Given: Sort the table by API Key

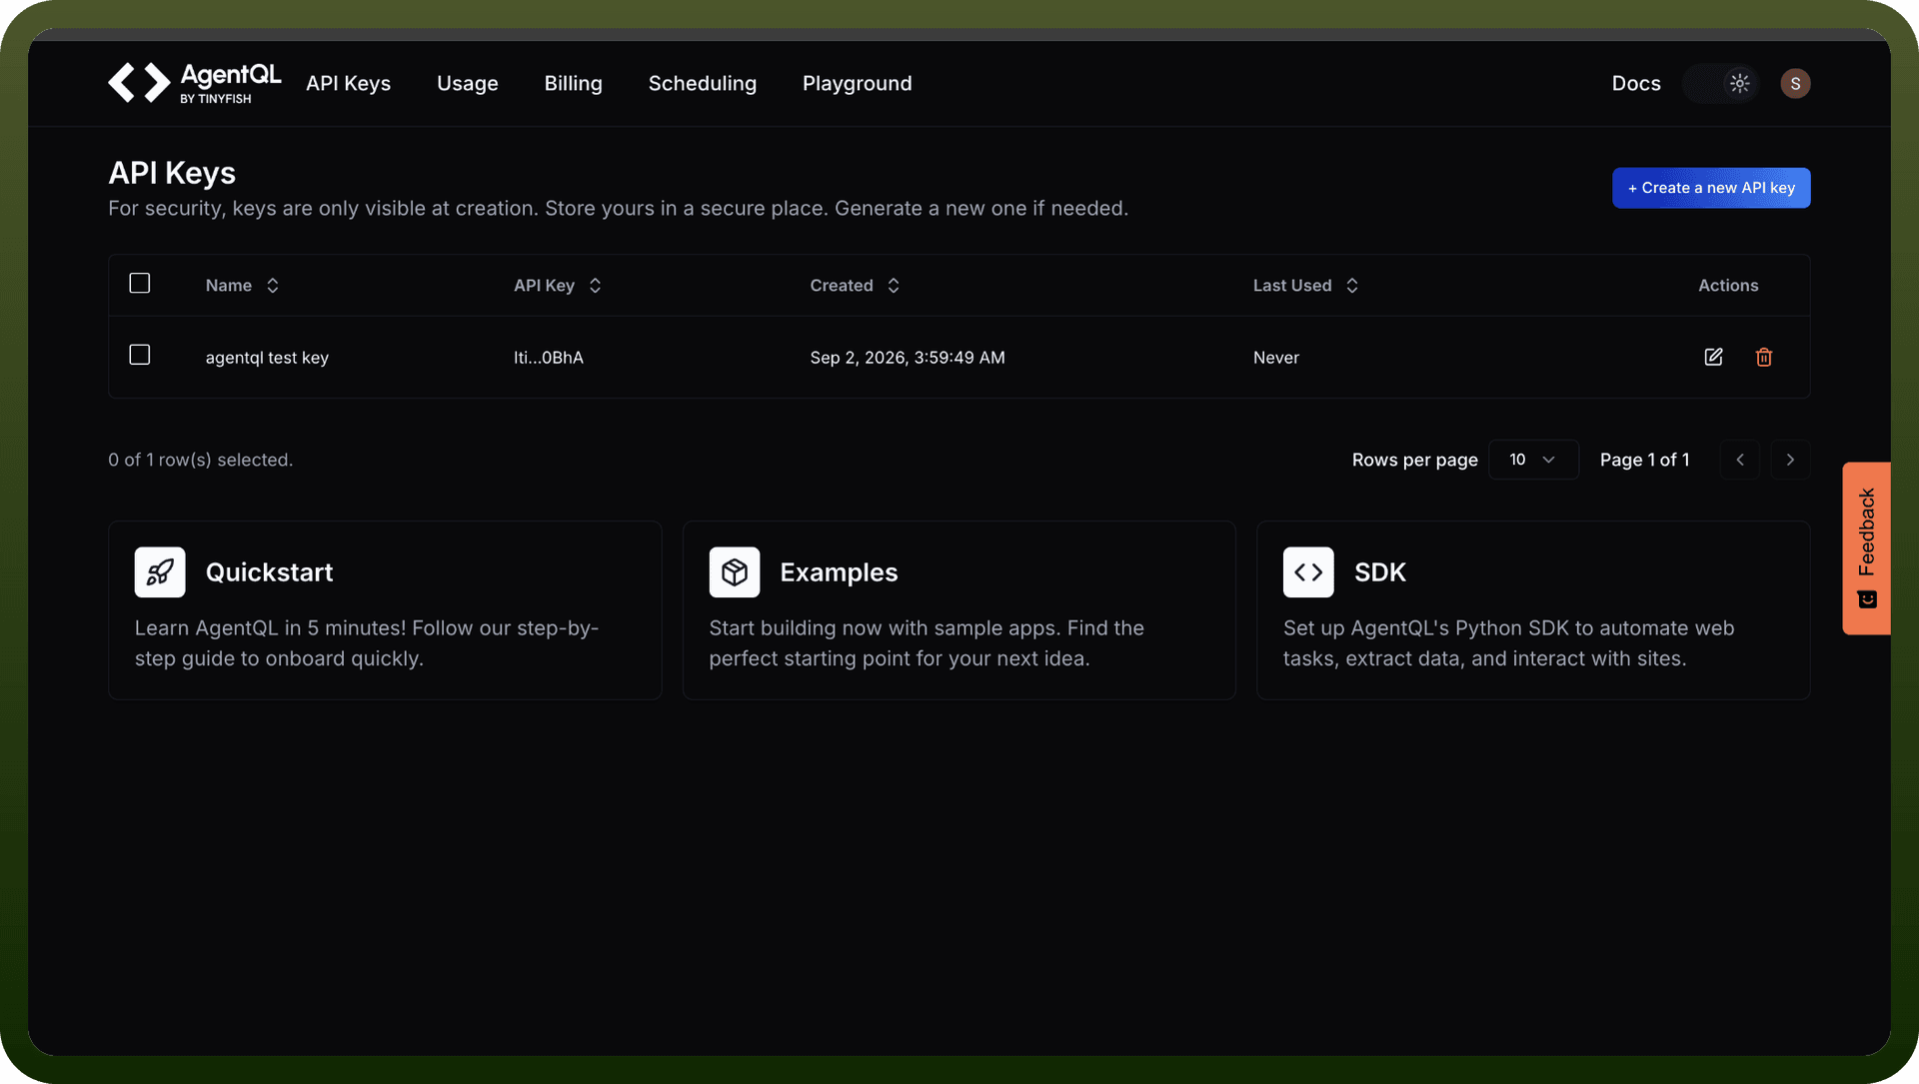Looking at the screenshot, I should (558, 286).
